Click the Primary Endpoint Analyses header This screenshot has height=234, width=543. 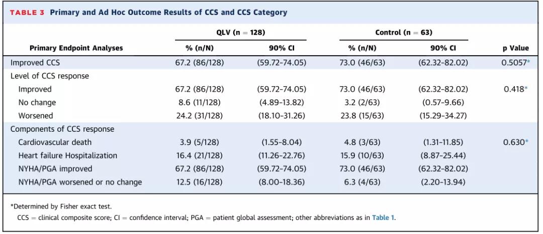pos(76,48)
